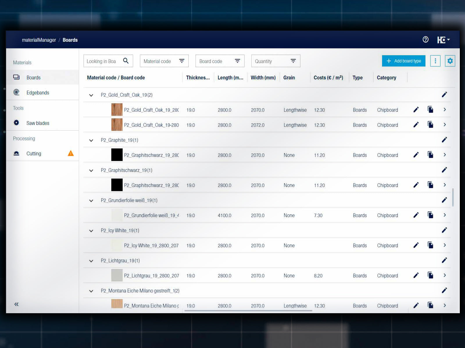Click the Add board type button
465x348 pixels.
[x=403, y=61]
